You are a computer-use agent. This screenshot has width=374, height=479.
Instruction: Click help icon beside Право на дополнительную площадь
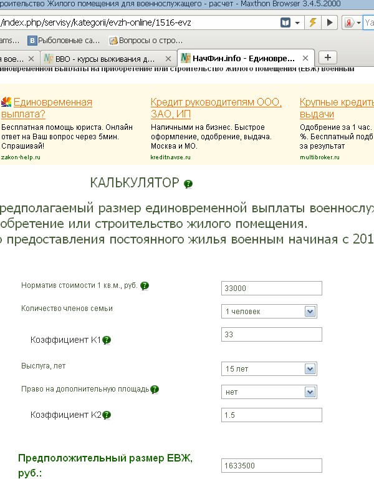pos(155,390)
